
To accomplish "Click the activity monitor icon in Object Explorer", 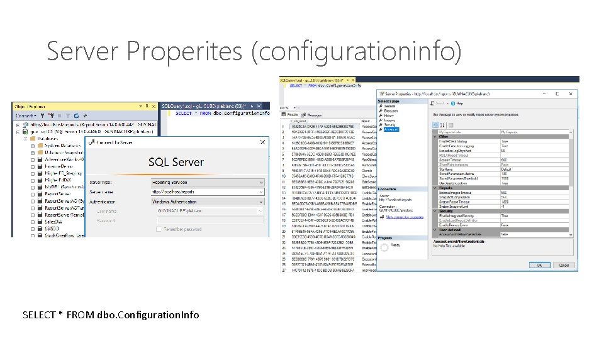I will coord(85,116).
